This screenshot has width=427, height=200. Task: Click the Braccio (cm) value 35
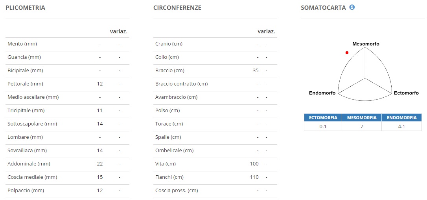click(x=256, y=71)
